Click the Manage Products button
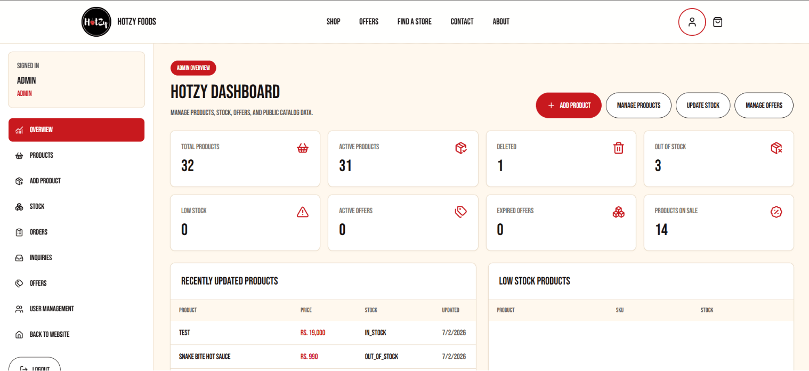 638,106
